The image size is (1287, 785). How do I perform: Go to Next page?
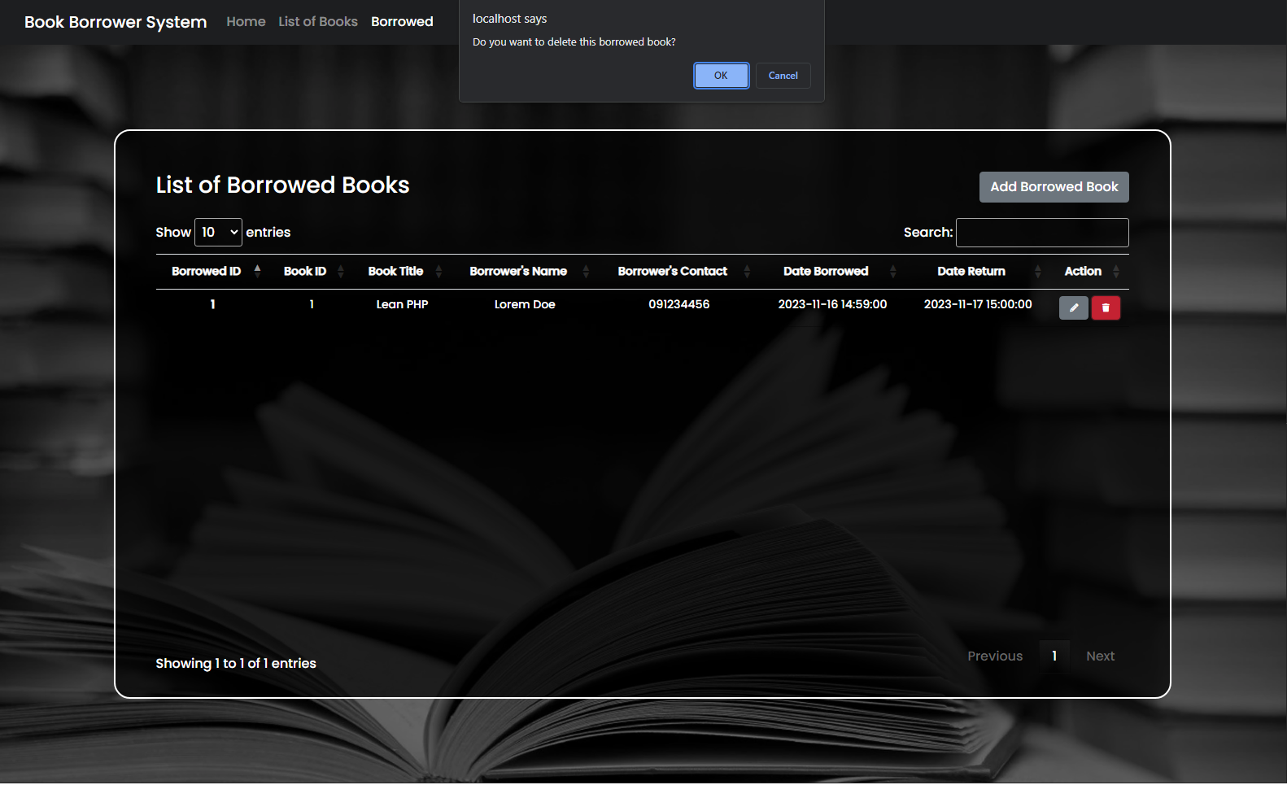(1100, 656)
